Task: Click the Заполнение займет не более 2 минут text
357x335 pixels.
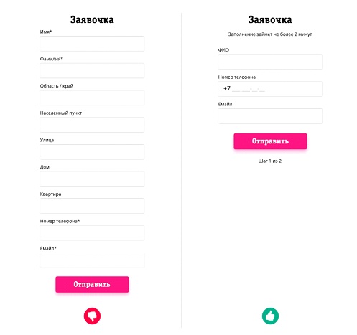Action: coord(270,34)
